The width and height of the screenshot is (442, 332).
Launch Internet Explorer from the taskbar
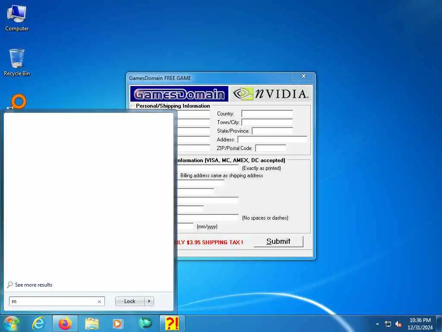pyautogui.click(x=38, y=323)
